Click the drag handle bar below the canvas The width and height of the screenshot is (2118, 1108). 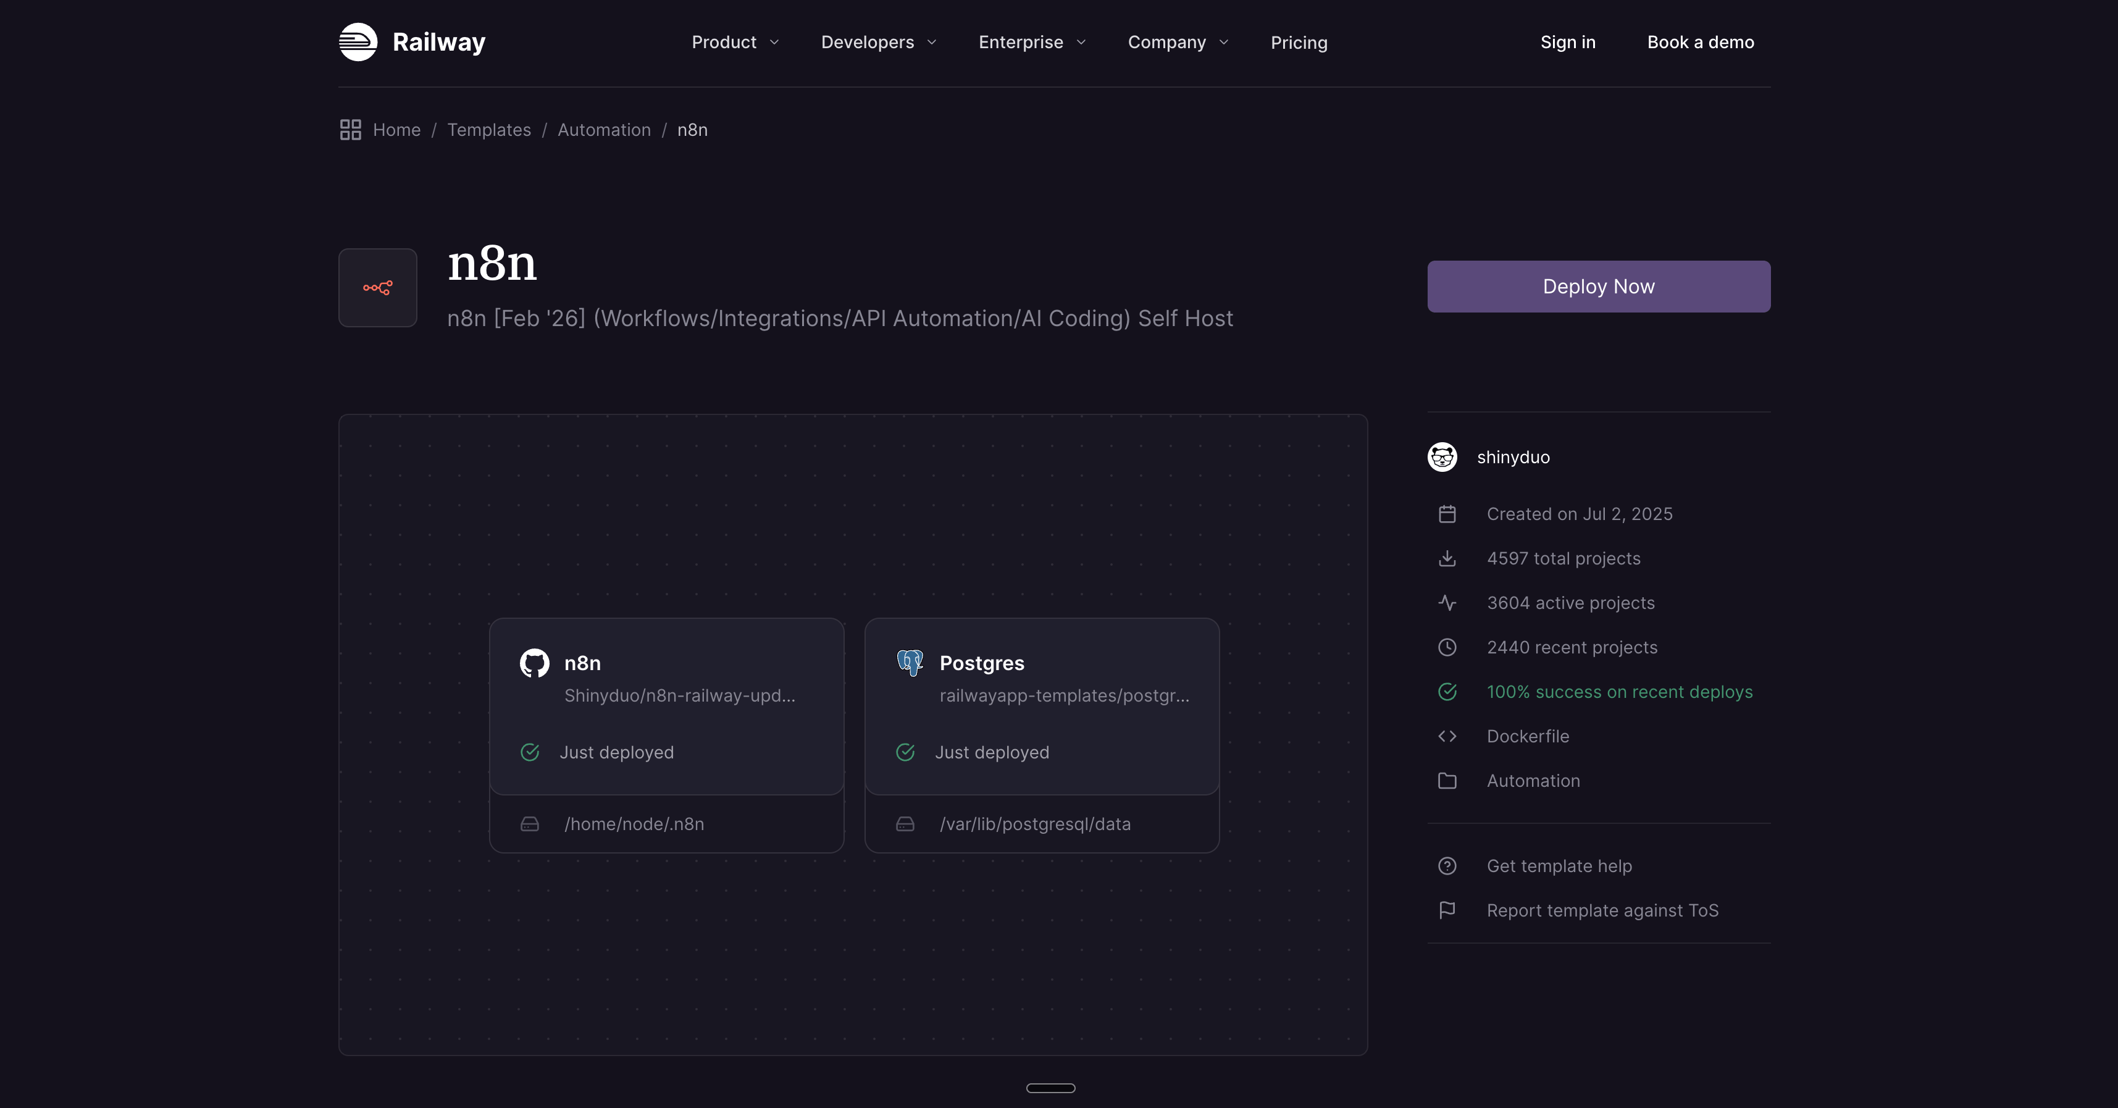click(x=1050, y=1088)
